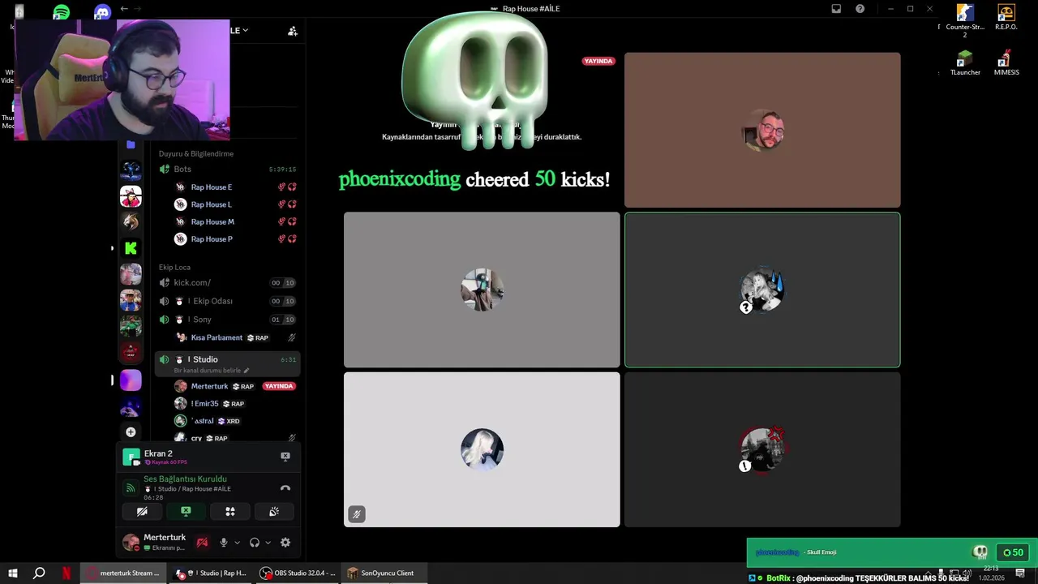This screenshot has width=1038, height=584.
Task: Open the brown participant tile
Action: point(762,130)
